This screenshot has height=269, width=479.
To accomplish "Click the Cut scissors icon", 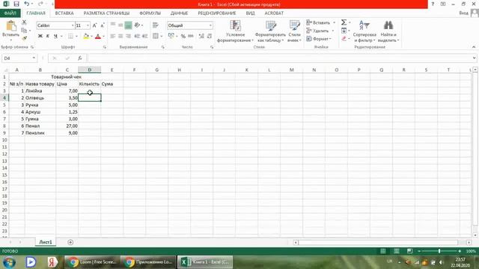I will click(24, 22).
